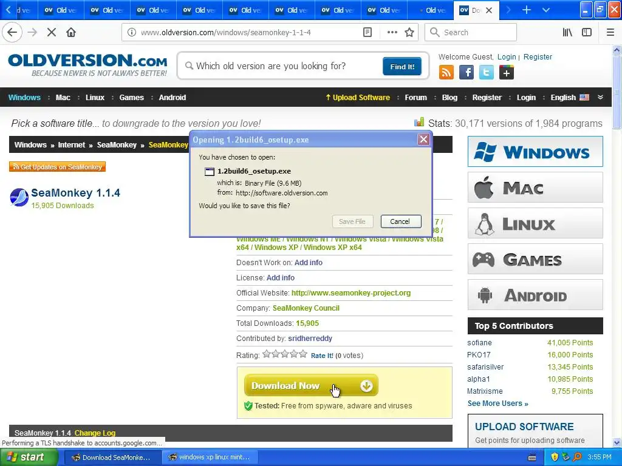The width and height of the screenshot is (622, 466).
Task: Expand the English language dropdown chevron
Action: pyautogui.click(x=600, y=97)
